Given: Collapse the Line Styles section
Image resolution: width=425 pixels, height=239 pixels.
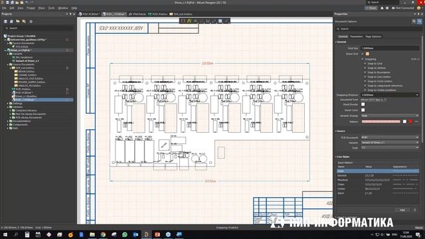Looking at the screenshot, I should pyautogui.click(x=336, y=157).
